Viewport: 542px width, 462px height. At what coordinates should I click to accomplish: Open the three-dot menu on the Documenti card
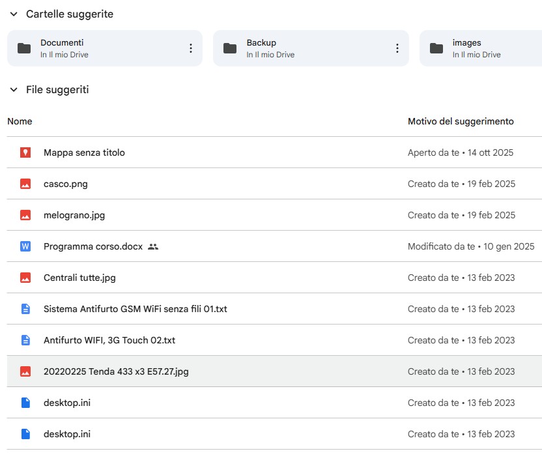coord(191,47)
